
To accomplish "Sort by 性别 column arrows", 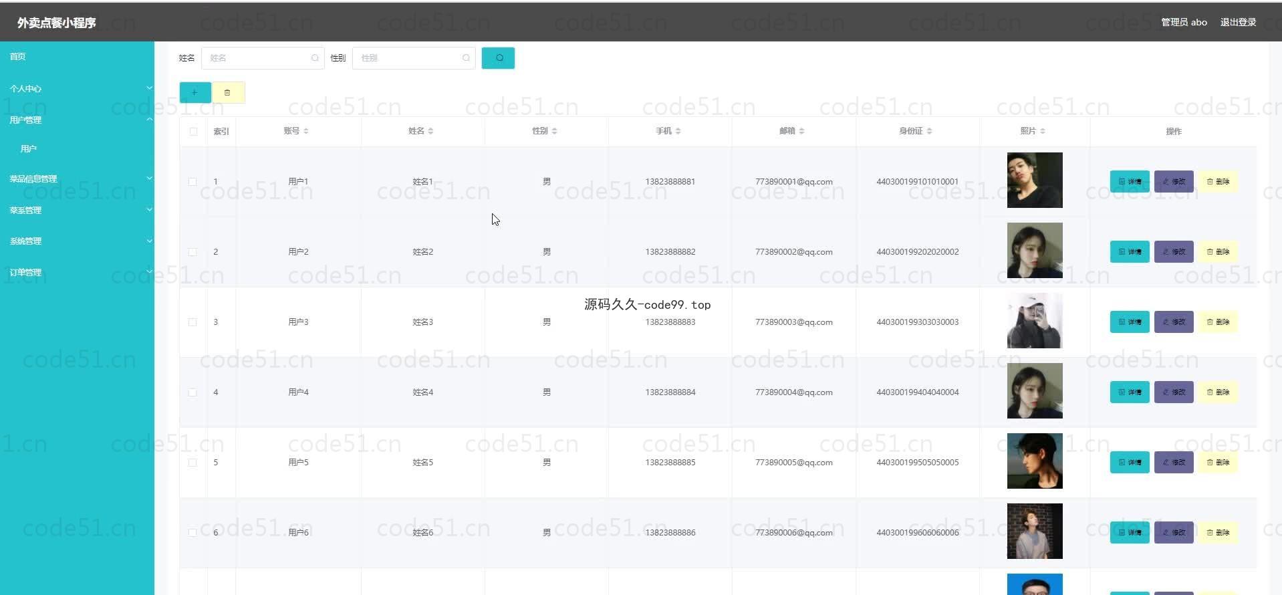I will (x=555, y=131).
